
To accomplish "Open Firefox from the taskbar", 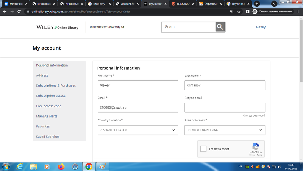I will (x=61, y=166).
